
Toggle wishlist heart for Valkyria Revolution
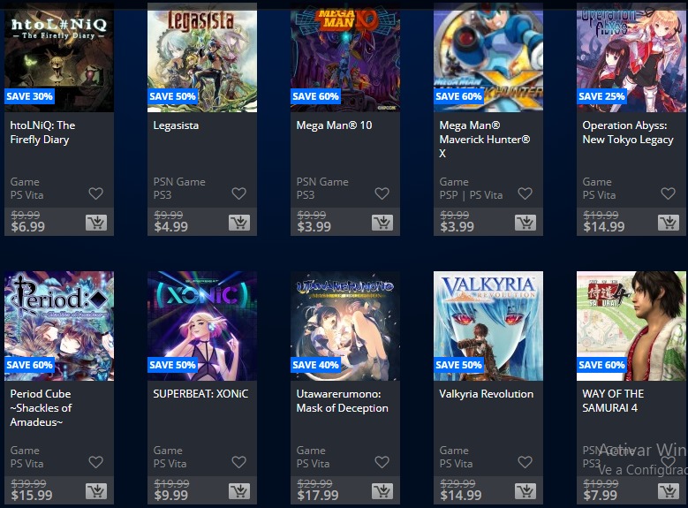[x=525, y=462]
